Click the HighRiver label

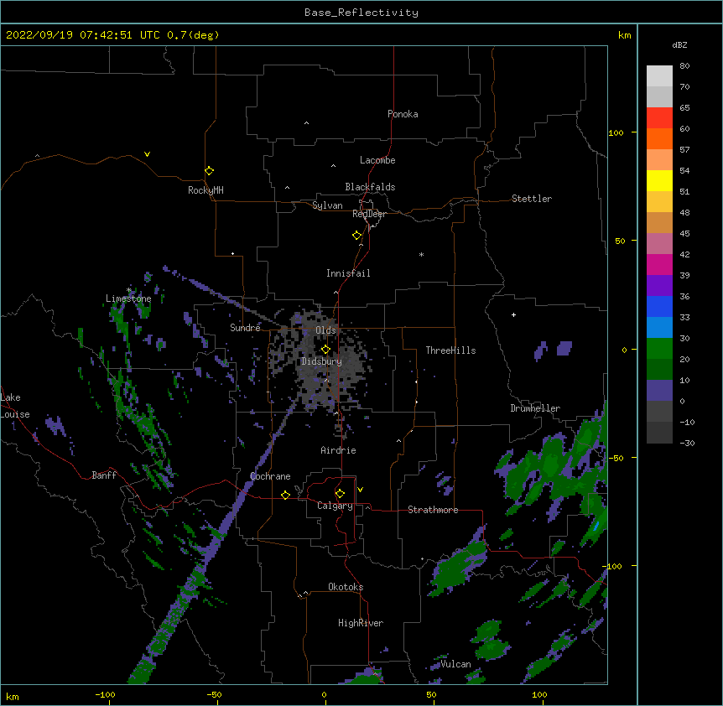pos(361,623)
